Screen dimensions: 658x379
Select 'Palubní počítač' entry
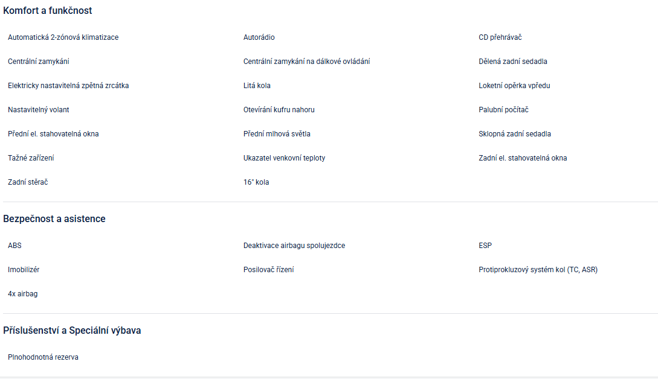coord(503,110)
